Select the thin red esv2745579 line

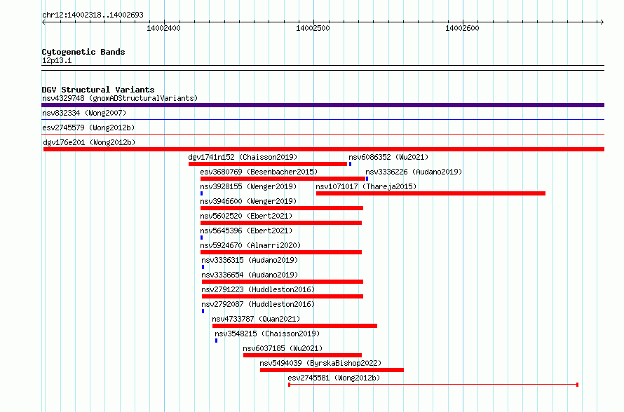coord(323,134)
